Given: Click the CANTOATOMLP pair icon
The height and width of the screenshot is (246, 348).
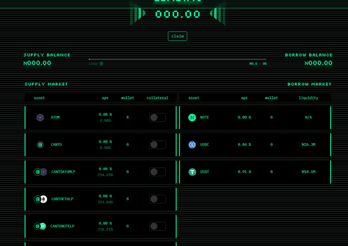Looking at the screenshot, I should (x=40, y=172).
